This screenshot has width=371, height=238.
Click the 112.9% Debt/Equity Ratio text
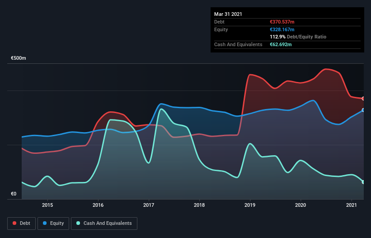[298, 37]
